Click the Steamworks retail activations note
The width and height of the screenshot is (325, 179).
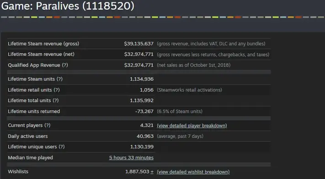coord(189,90)
